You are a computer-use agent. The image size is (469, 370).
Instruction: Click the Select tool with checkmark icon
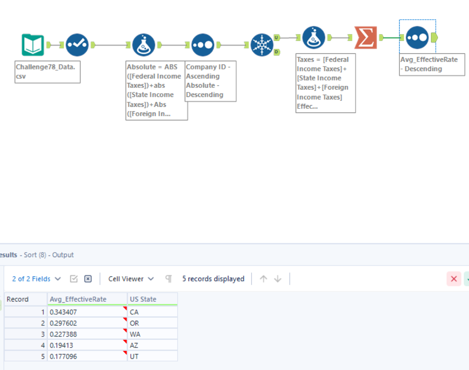pos(77,45)
